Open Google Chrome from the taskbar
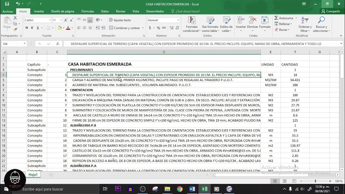Screen dimensions: 345x194 pos(180,189)
